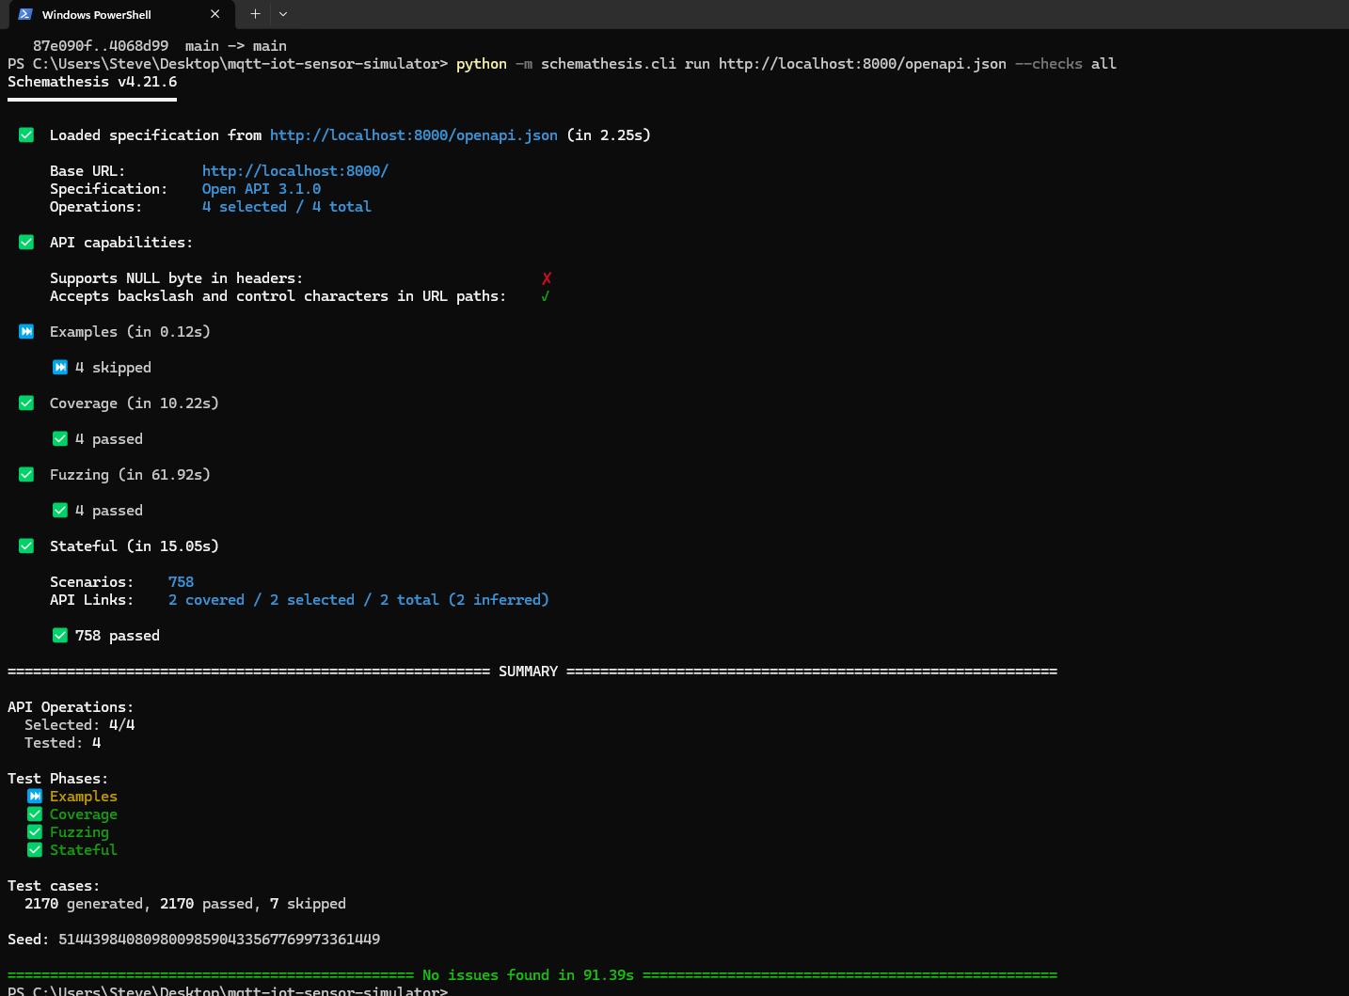Image resolution: width=1349 pixels, height=996 pixels.
Task: Click check icon beside Stateful in Test Phases
Action: 35,850
